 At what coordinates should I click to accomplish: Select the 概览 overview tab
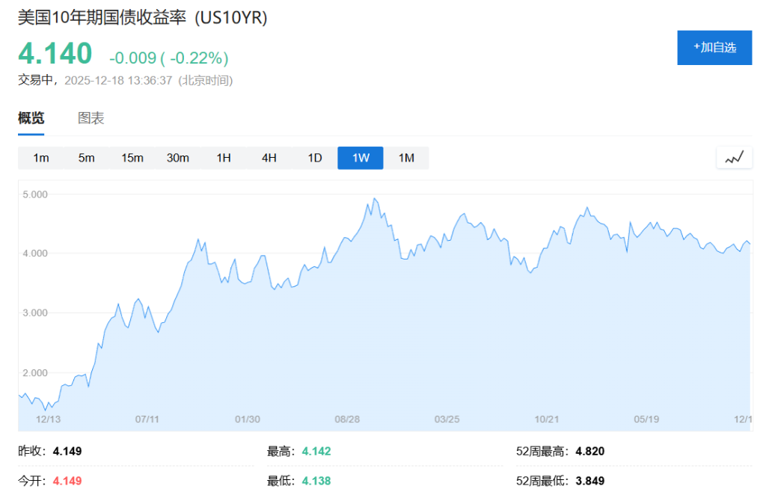[31, 118]
